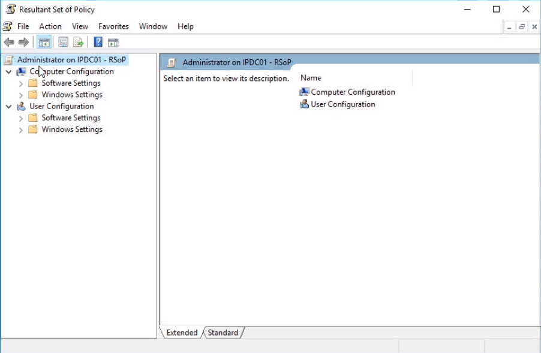Image resolution: width=541 pixels, height=353 pixels.
Task: Open the Favorites menu
Action: (x=113, y=26)
